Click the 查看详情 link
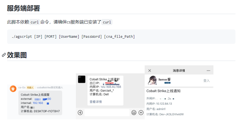The width and height of the screenshot is (239, 129). (x=95, y=102)
